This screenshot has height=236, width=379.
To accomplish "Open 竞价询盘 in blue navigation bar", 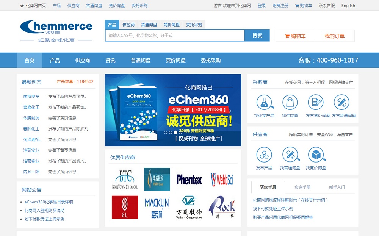I will [176, 60].
